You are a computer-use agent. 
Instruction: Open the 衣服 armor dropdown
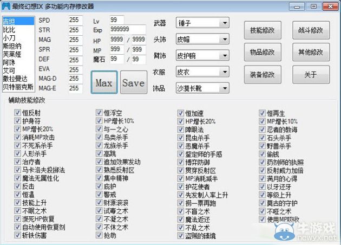[x=202, y=72]
